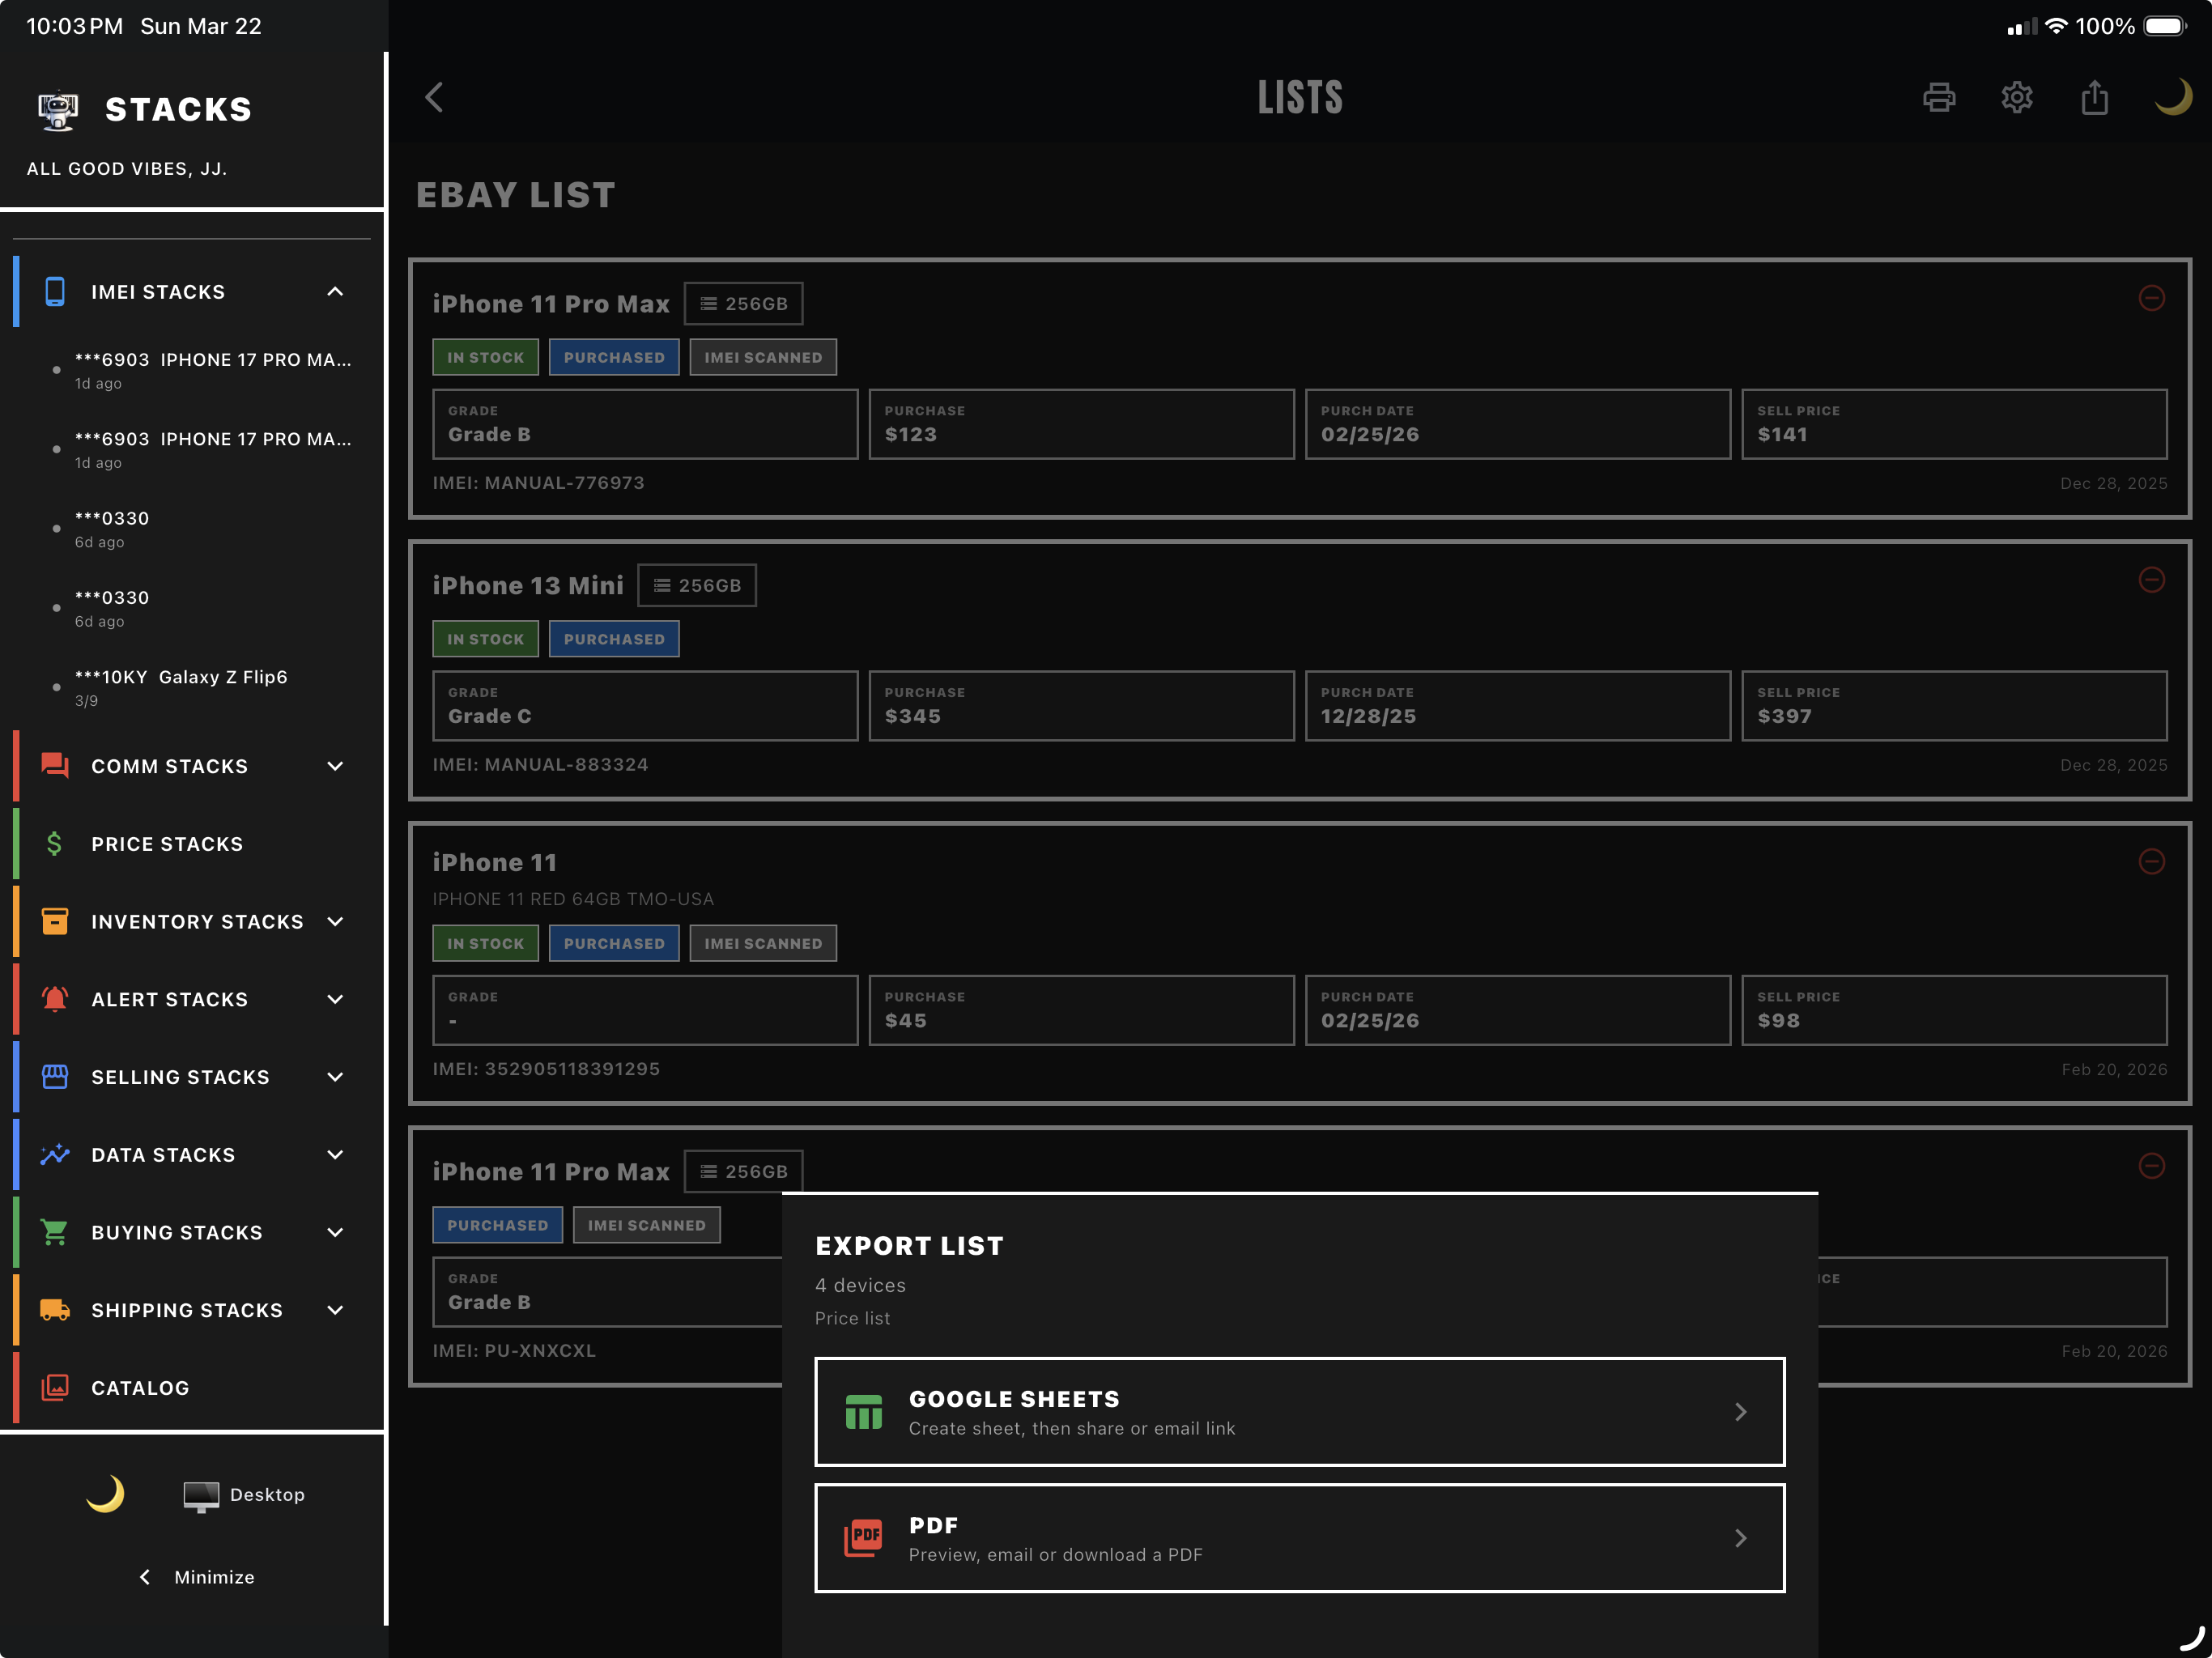Download the list as a PDF
The height and width of the screenshot is (1658, 2212).
[x=1299, y=1538]
